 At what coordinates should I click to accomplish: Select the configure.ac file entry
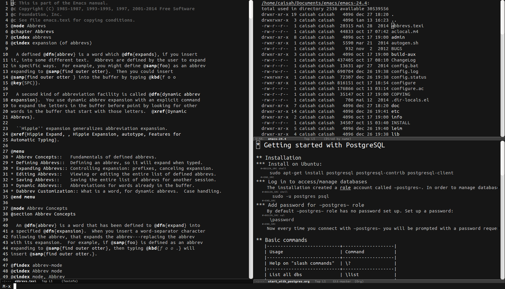pos(407,89)
